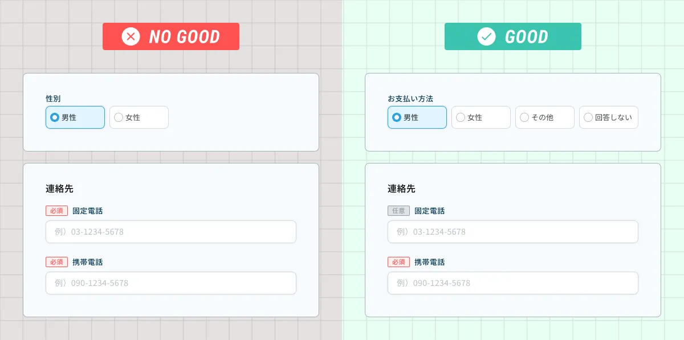Click the NO GOOD text on red banner
Image resolution: width=684 pixels, height=340 pixels.
184,37
